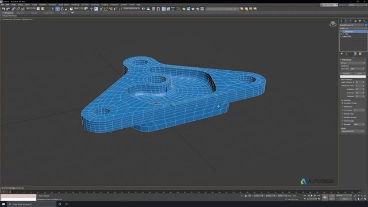The image size is (368, 207).
Task: Open Render Setup teapot icon
Action: click(184, 9)
